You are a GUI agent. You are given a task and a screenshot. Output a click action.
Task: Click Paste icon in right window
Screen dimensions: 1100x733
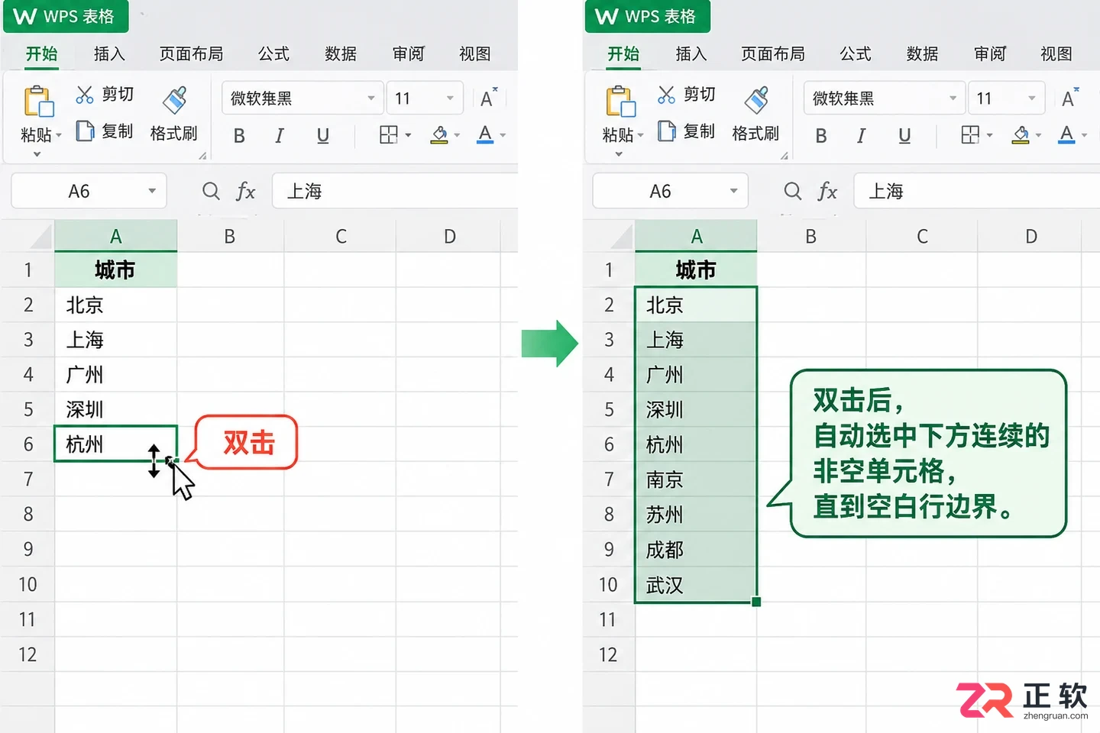[x=620, y=101]
